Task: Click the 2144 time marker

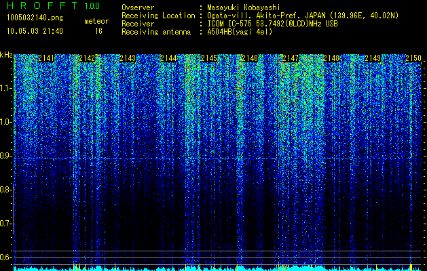Action: click(168, 58)
